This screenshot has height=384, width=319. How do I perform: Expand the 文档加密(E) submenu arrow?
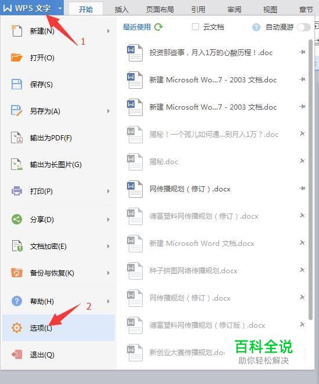[x=108, y=246]
